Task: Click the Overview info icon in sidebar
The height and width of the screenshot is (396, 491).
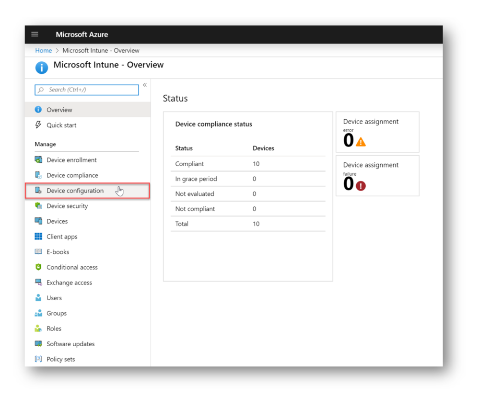Action: click(38, 110)
